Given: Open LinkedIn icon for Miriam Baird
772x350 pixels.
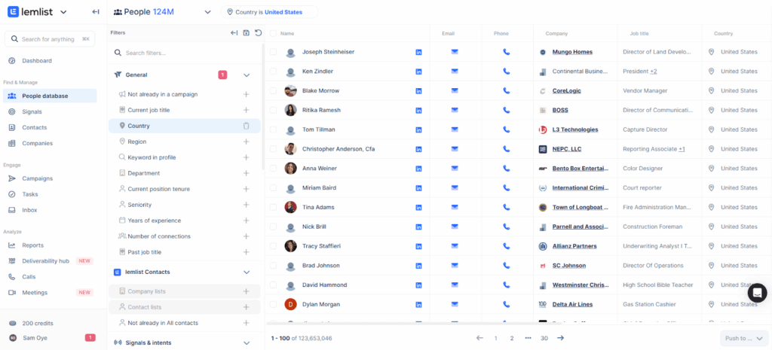Looking at the screenshot, I should click(x=419, y=187).
